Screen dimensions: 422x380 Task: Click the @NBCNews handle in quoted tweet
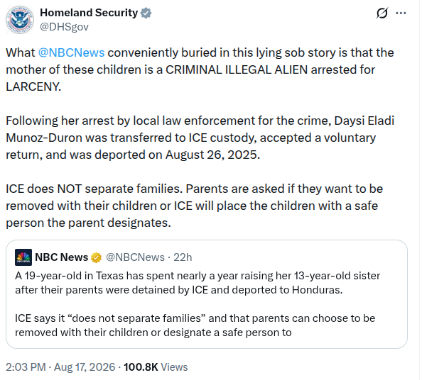[x=135, y=257]
